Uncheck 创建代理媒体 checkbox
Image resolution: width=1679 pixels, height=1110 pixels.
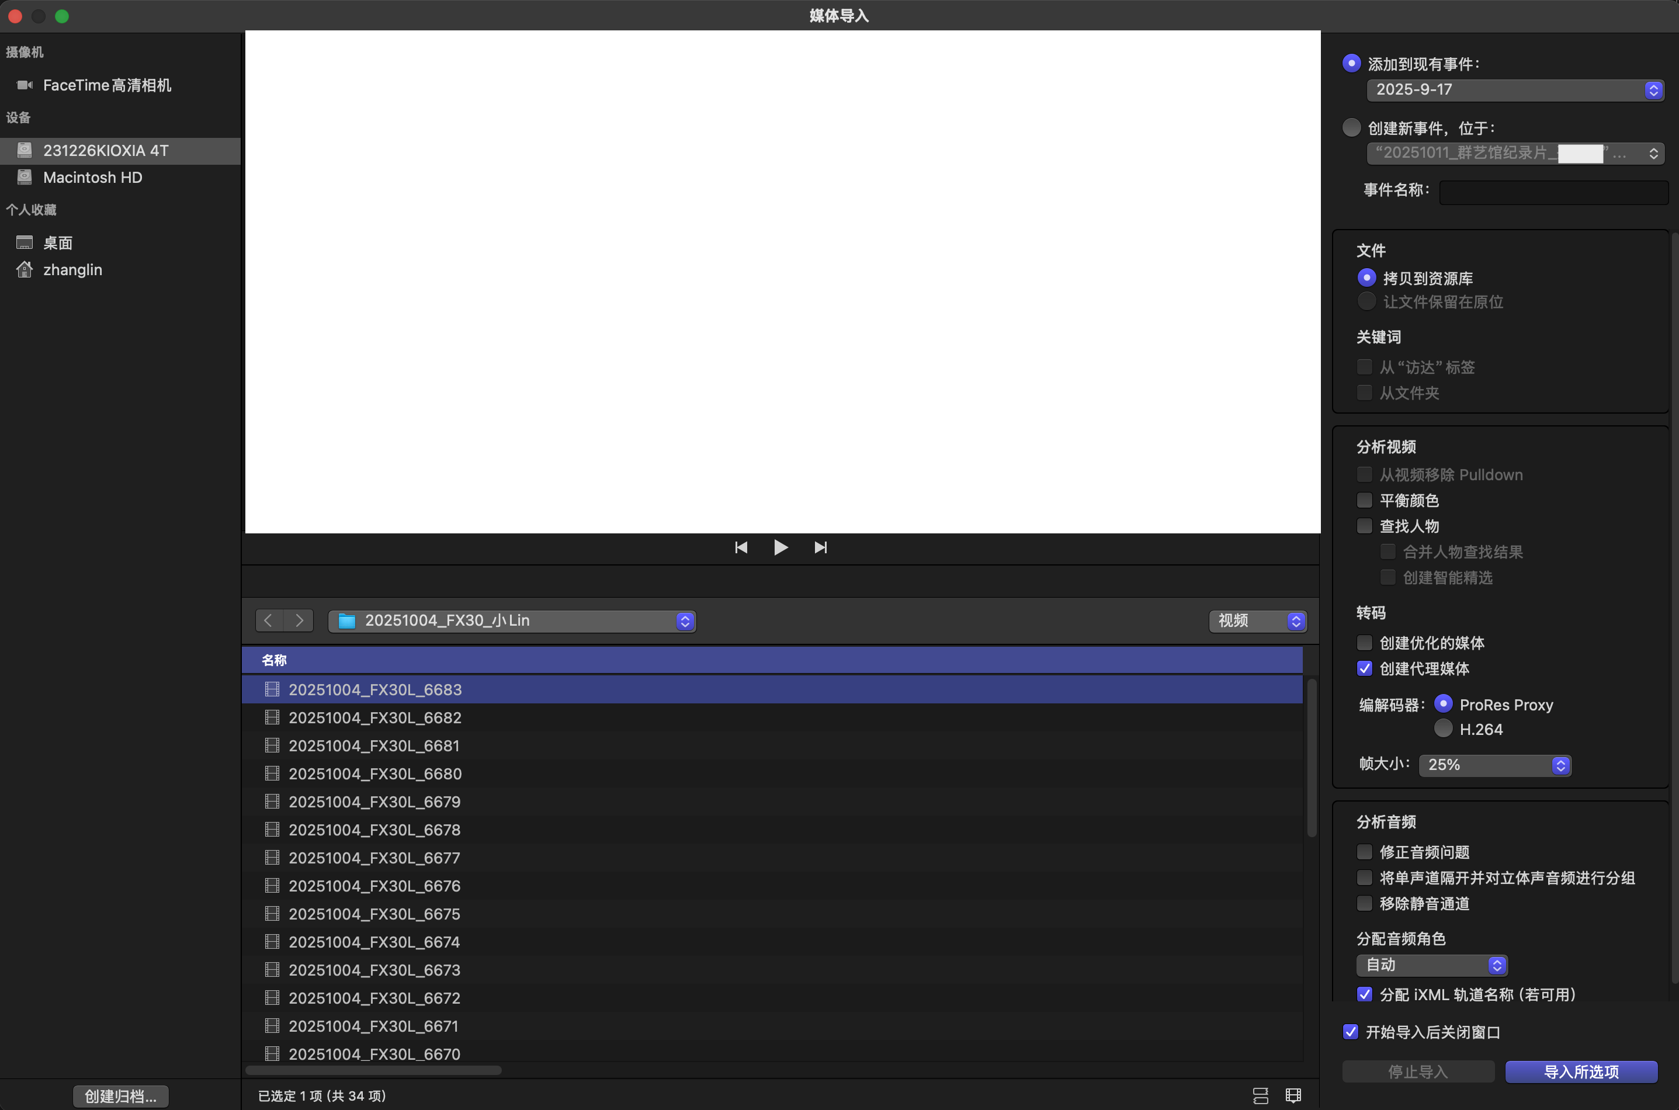coord(1364,668)
